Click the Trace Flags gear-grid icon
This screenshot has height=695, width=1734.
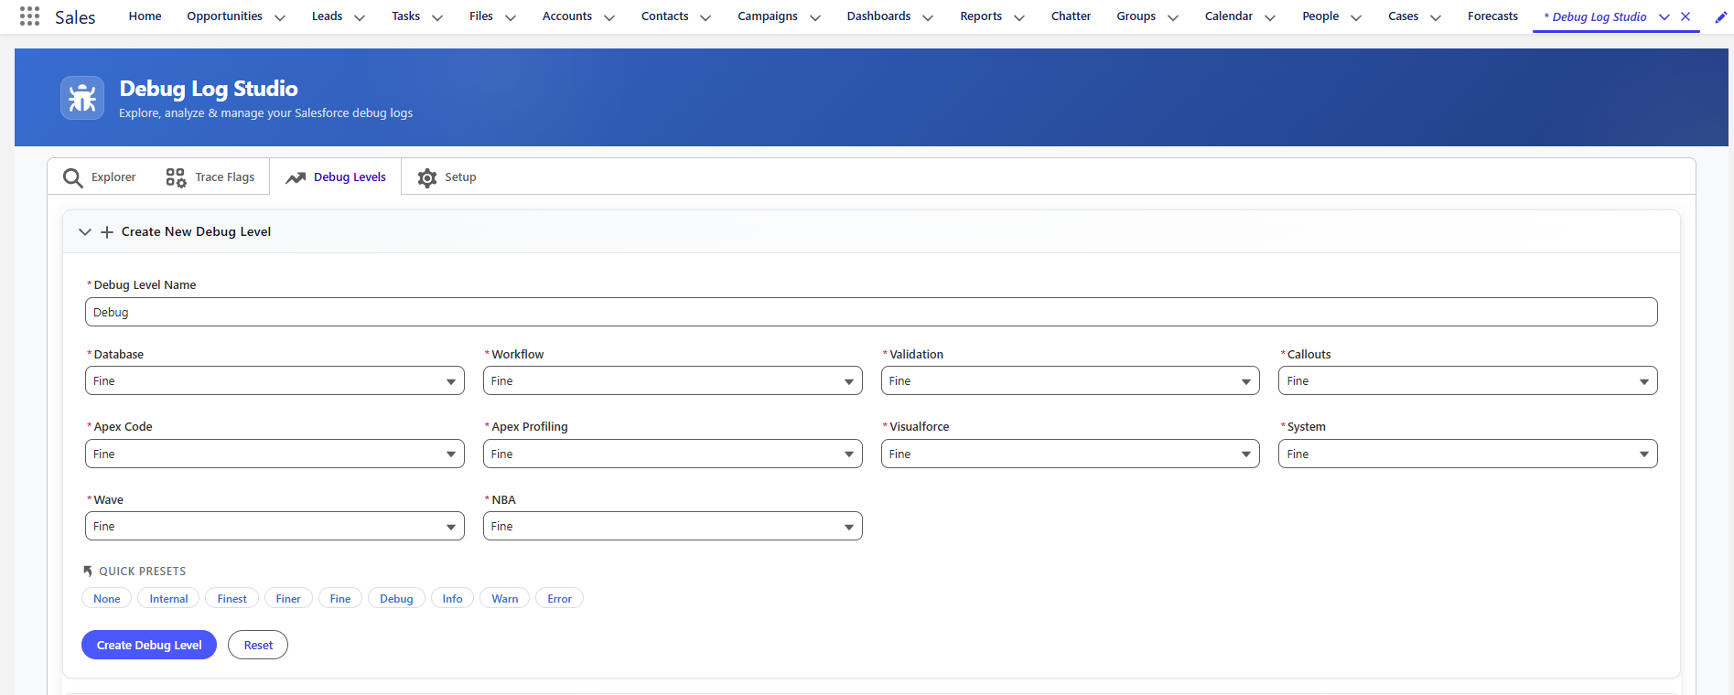click(176, 177)
